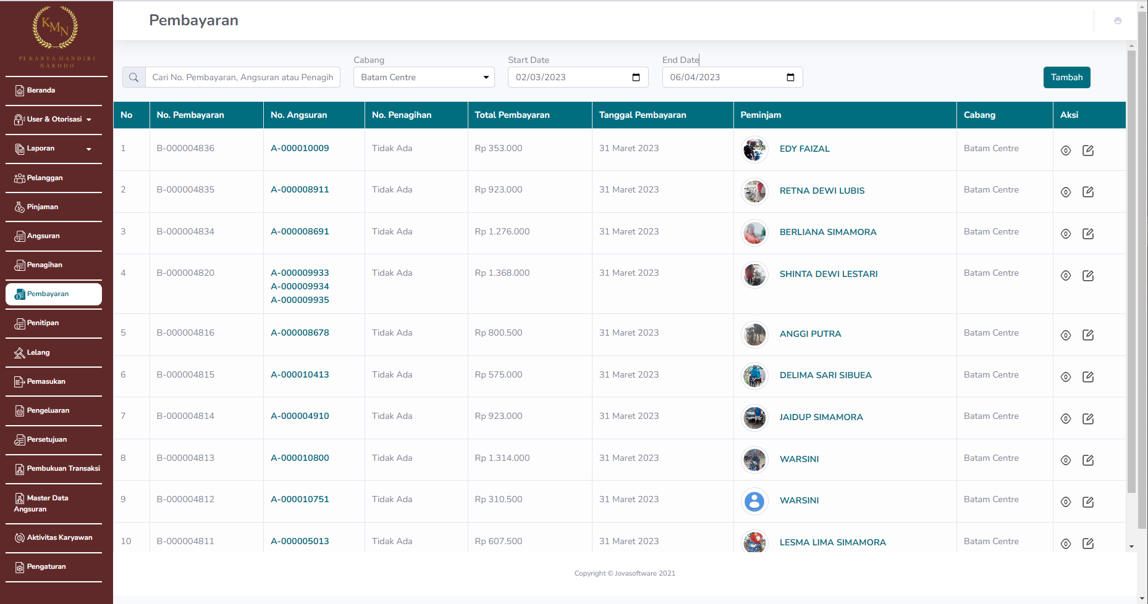Image resolution: width=1148 pixels, height=604 pixels.
Task: Open borrower BERLIANA SIMAMORA profile link
Action: (x=827, y=232)
